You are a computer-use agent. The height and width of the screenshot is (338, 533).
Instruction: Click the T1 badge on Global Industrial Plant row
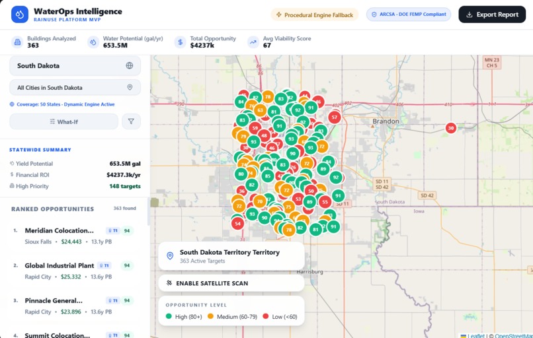(x=104, y=265)
